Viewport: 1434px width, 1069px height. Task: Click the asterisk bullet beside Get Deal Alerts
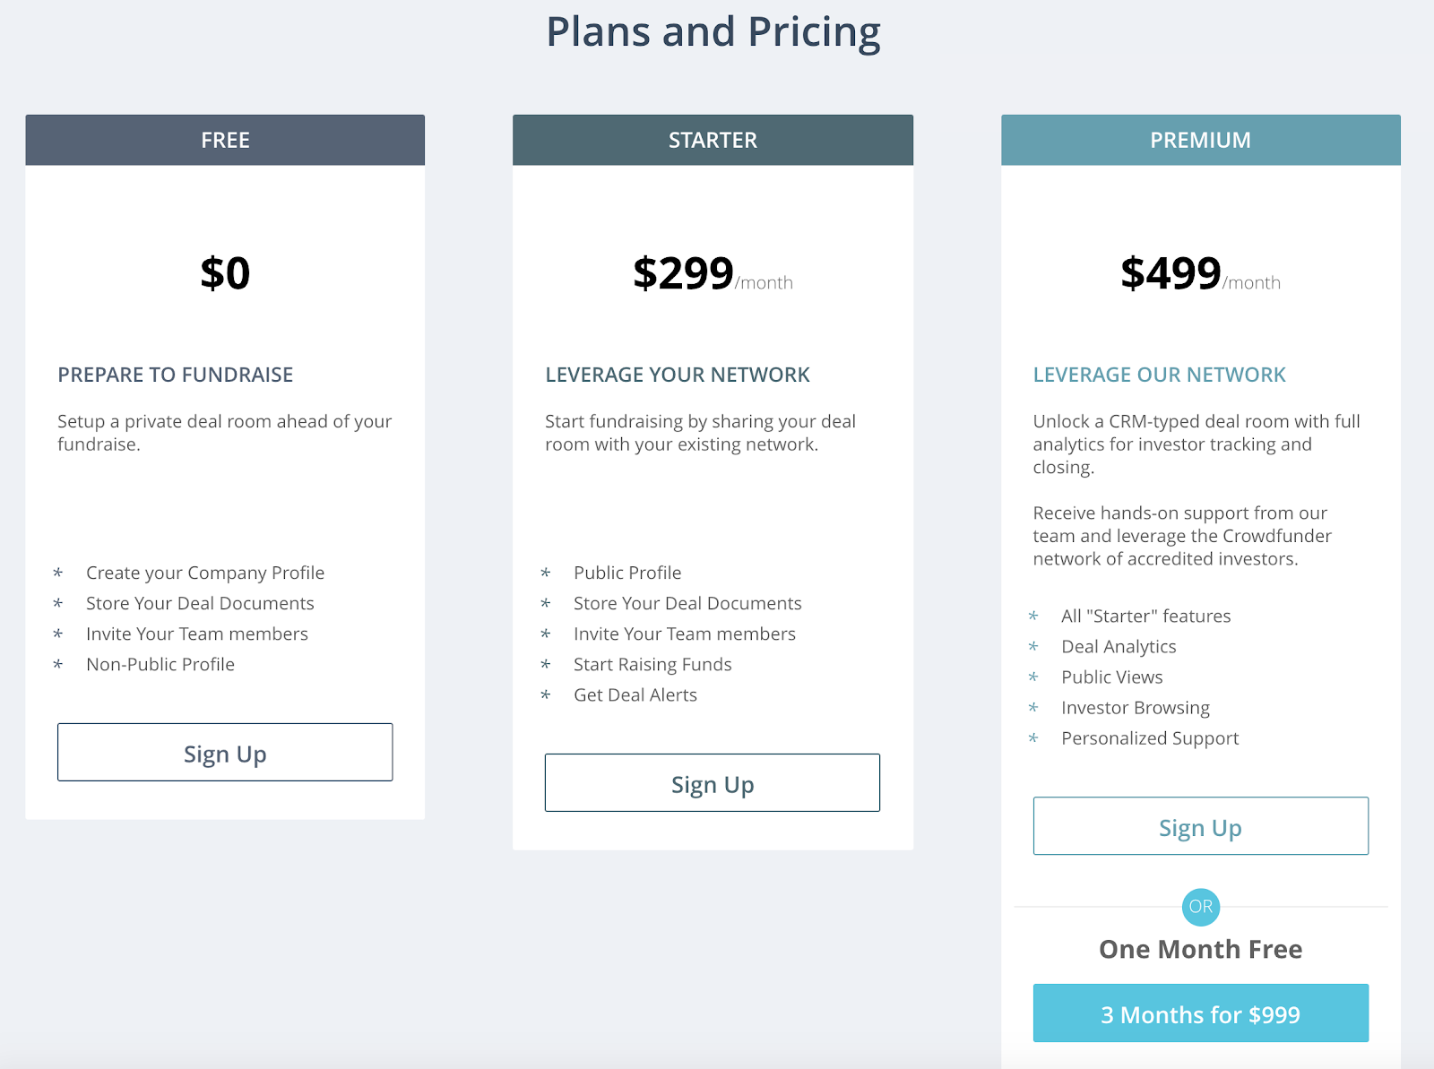[546, 695]
